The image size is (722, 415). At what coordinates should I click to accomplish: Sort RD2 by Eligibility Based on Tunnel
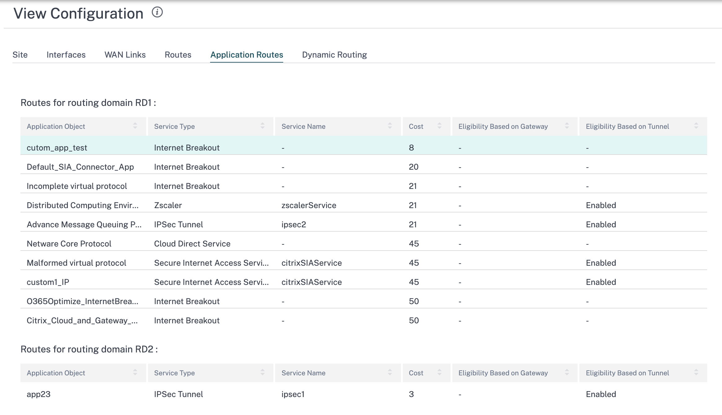[696, 372]
